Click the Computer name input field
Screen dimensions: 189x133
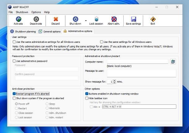click(137, 62)
